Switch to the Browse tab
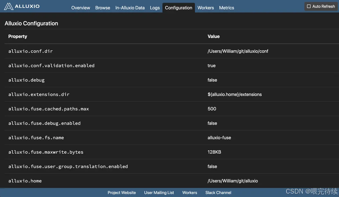The height and width of the screenshot is (197, 339). 103,8
